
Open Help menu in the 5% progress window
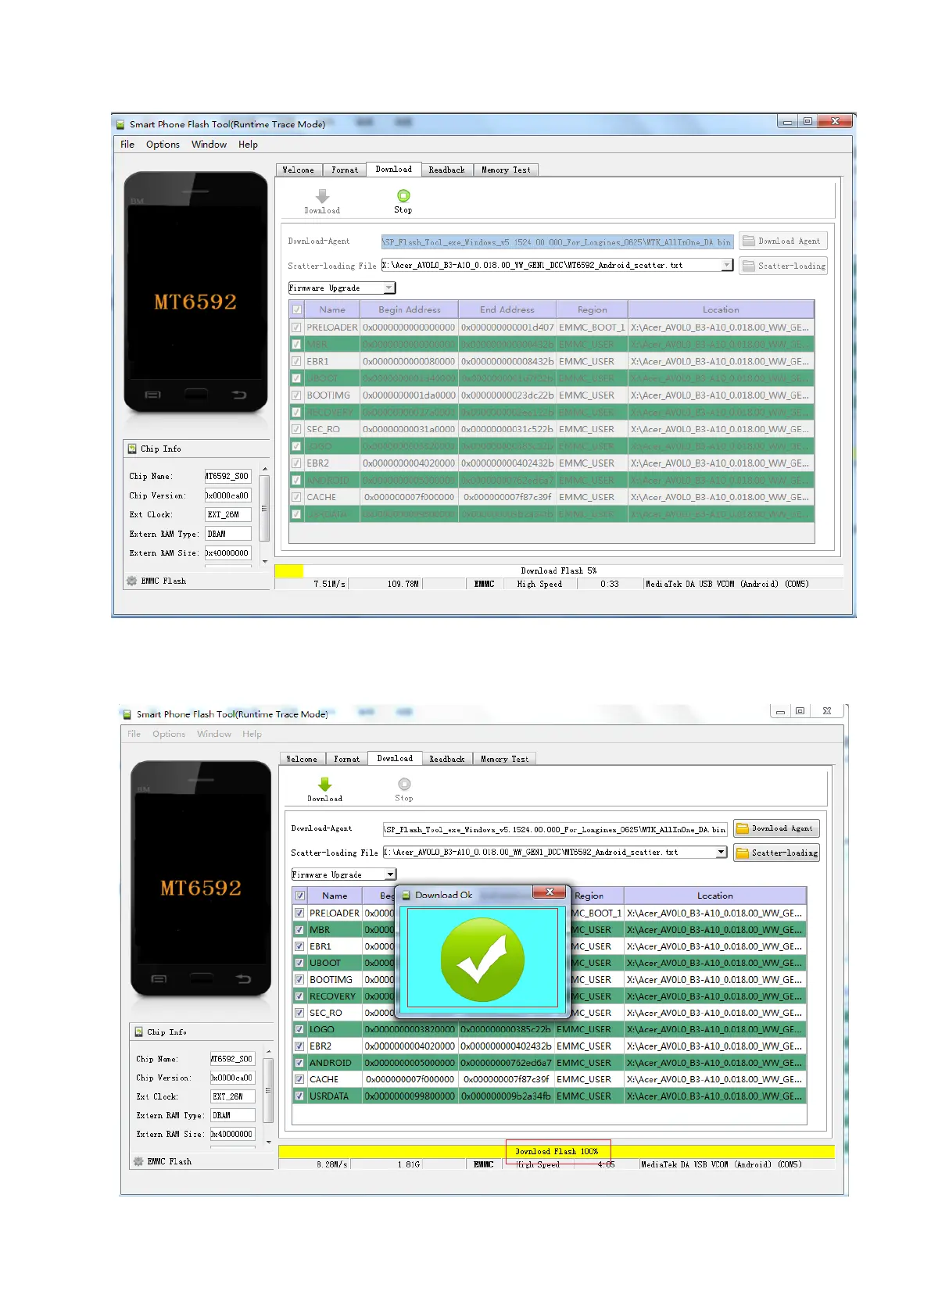(248, 145)
